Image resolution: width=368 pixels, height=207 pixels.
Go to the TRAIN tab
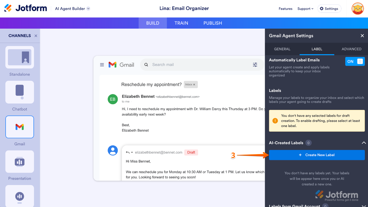[181, 23]
